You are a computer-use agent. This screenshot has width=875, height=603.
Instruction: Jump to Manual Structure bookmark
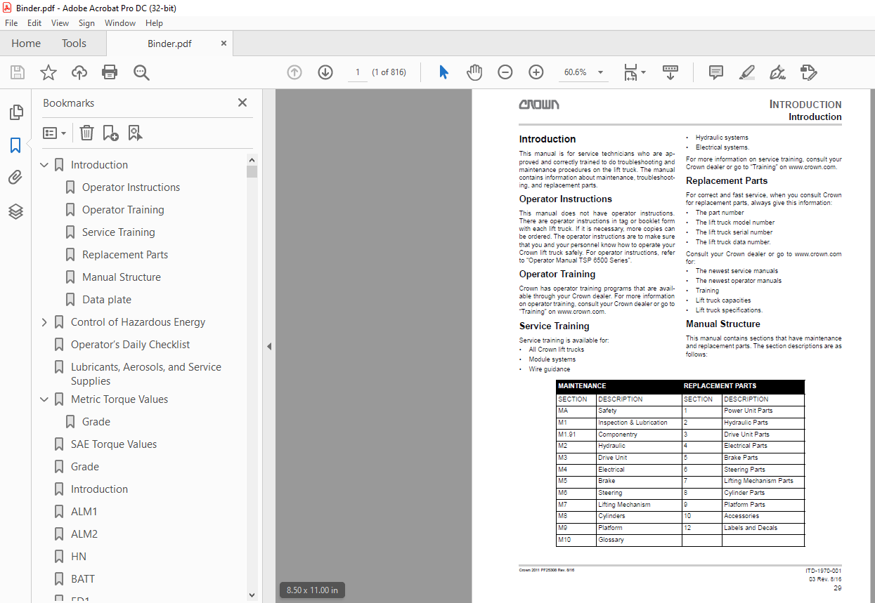click(121, 277)
